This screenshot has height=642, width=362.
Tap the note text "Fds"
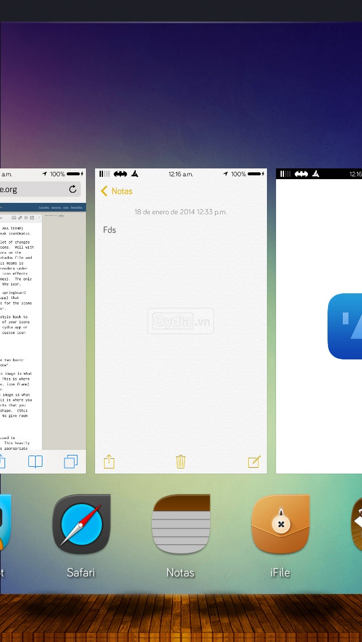(110, 230)
